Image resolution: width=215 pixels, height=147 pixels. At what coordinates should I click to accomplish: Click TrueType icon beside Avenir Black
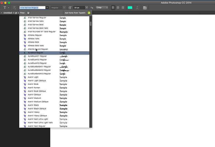click(25, 105)
